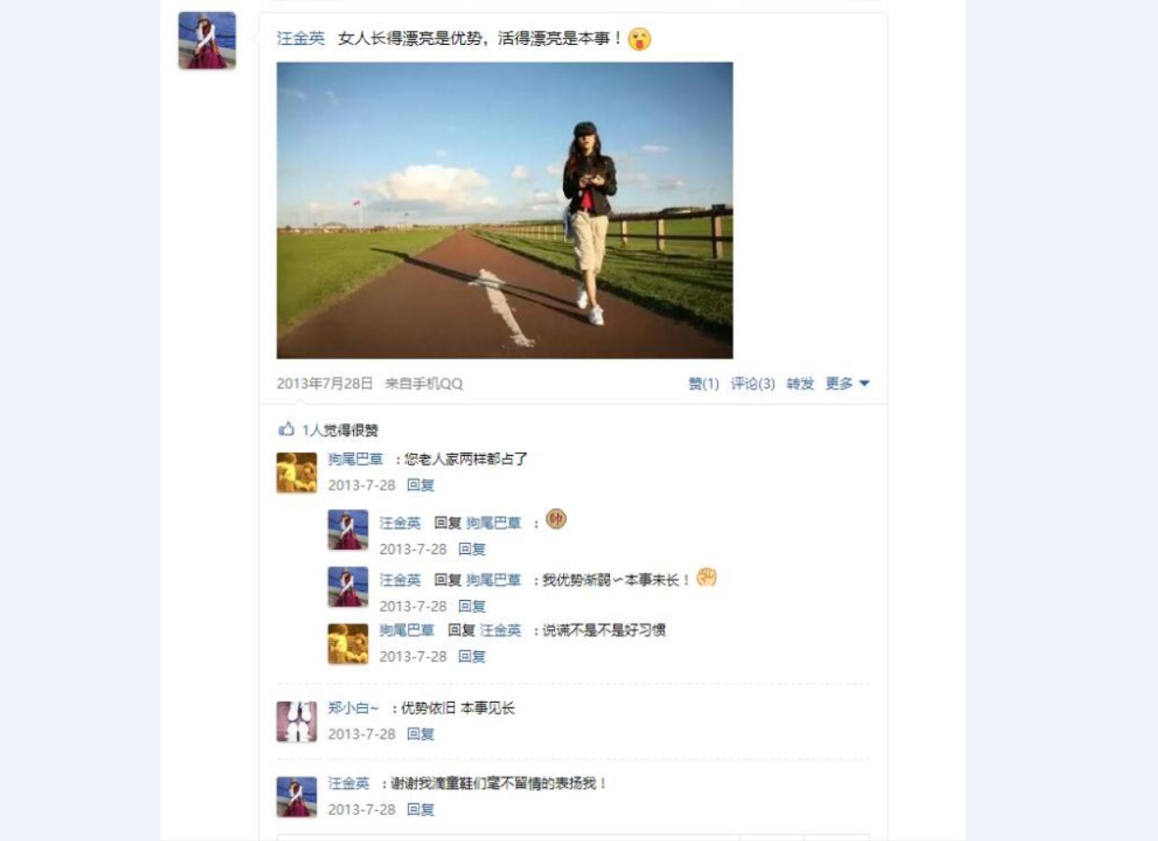Open the post author's avatar at top left
This screenshot has height=841, width=1158.
207,40
